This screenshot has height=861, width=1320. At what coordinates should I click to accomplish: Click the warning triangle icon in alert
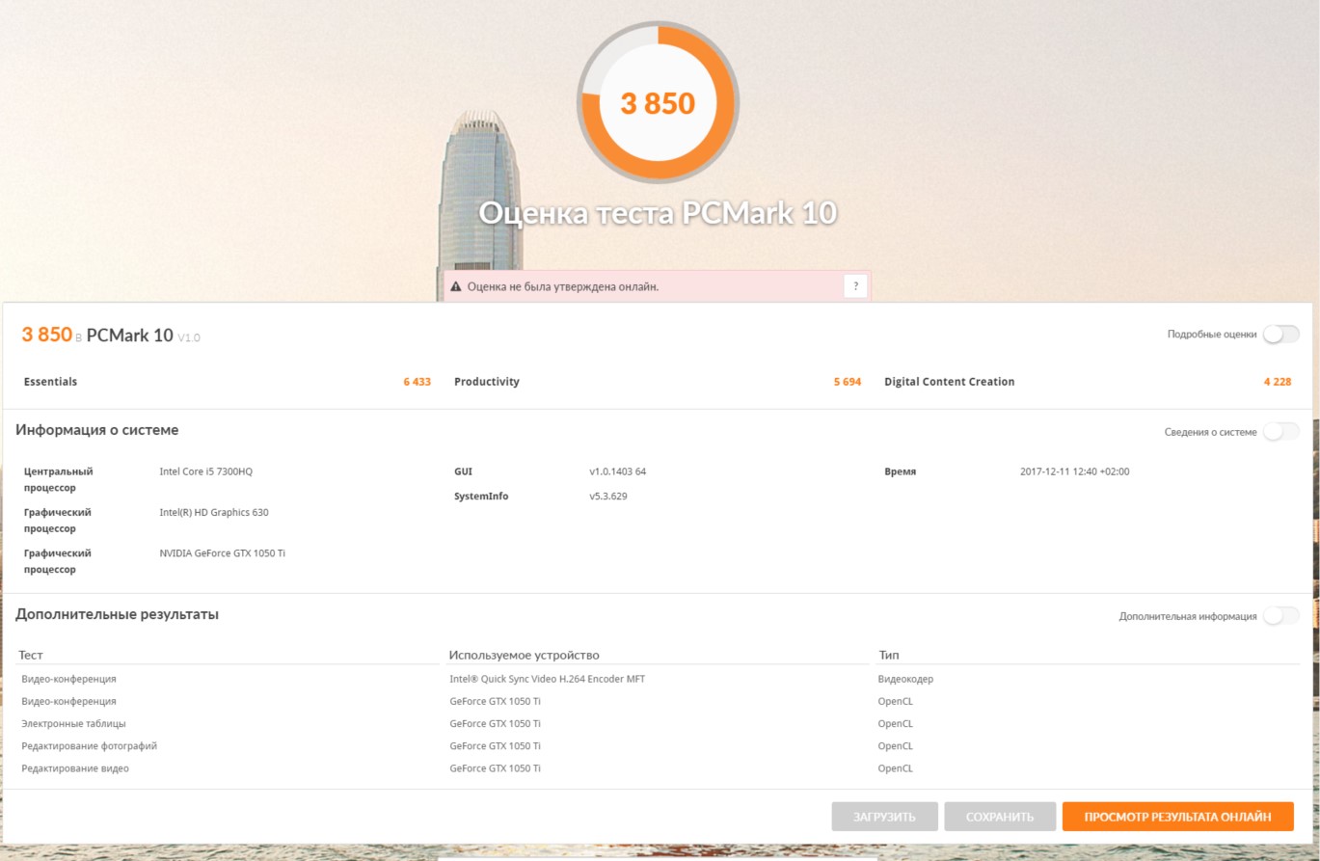[x=455, y=287]
